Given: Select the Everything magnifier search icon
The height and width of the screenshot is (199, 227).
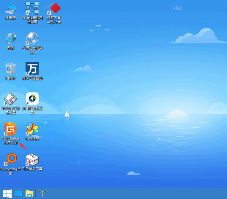Looking at the screenshot, I should click(x=11, y=159).
